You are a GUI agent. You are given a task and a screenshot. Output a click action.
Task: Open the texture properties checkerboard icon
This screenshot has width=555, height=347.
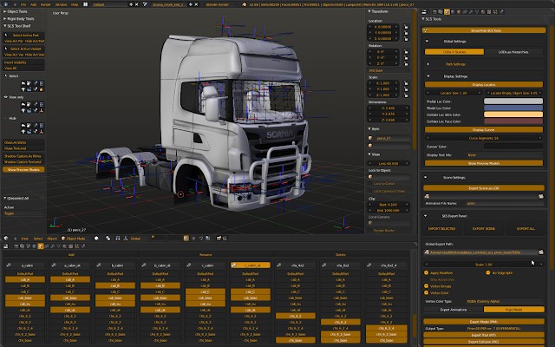489,12
